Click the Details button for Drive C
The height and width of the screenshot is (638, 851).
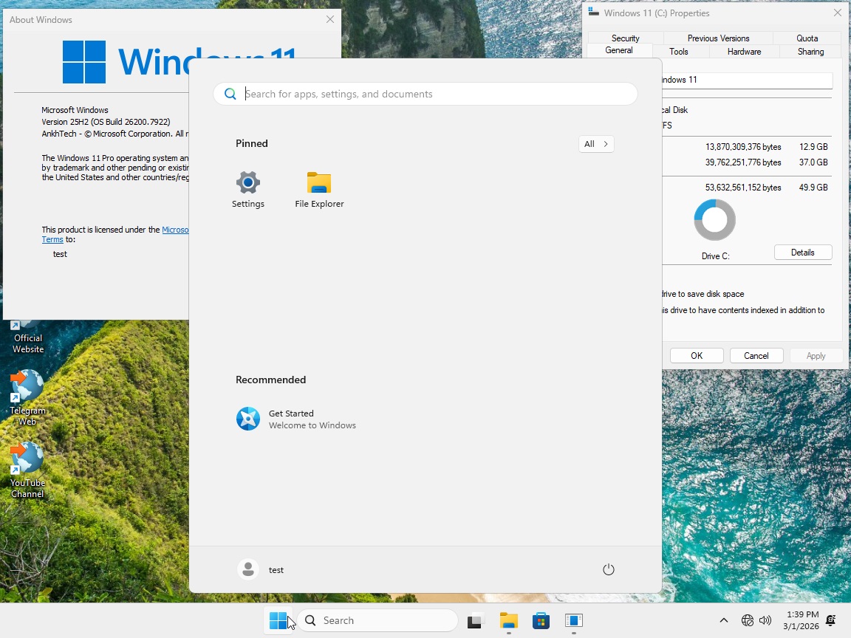802,252
